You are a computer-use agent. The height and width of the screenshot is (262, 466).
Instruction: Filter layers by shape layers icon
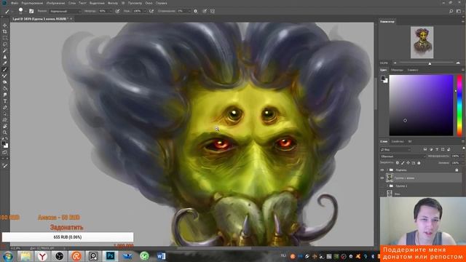pyautogui.click(x=443, y=149)
